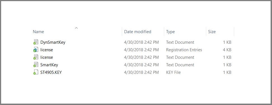
Task: Select the ST4905.KEY file icon
Action: [36, 72]
